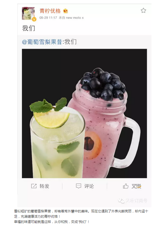Click the star favorite icon

(x=143, y=11)
